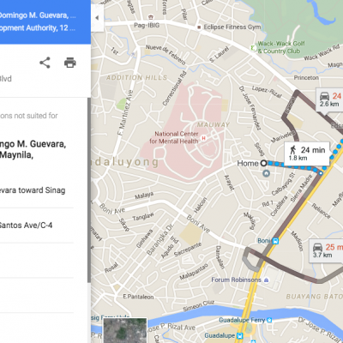Click the share directions icon

pos(45,63)
